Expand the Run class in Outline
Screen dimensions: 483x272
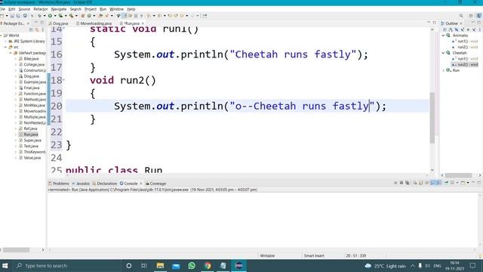444,70
